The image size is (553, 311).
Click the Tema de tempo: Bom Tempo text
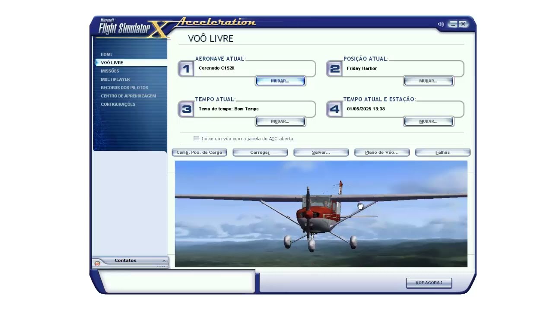(229, 109)
